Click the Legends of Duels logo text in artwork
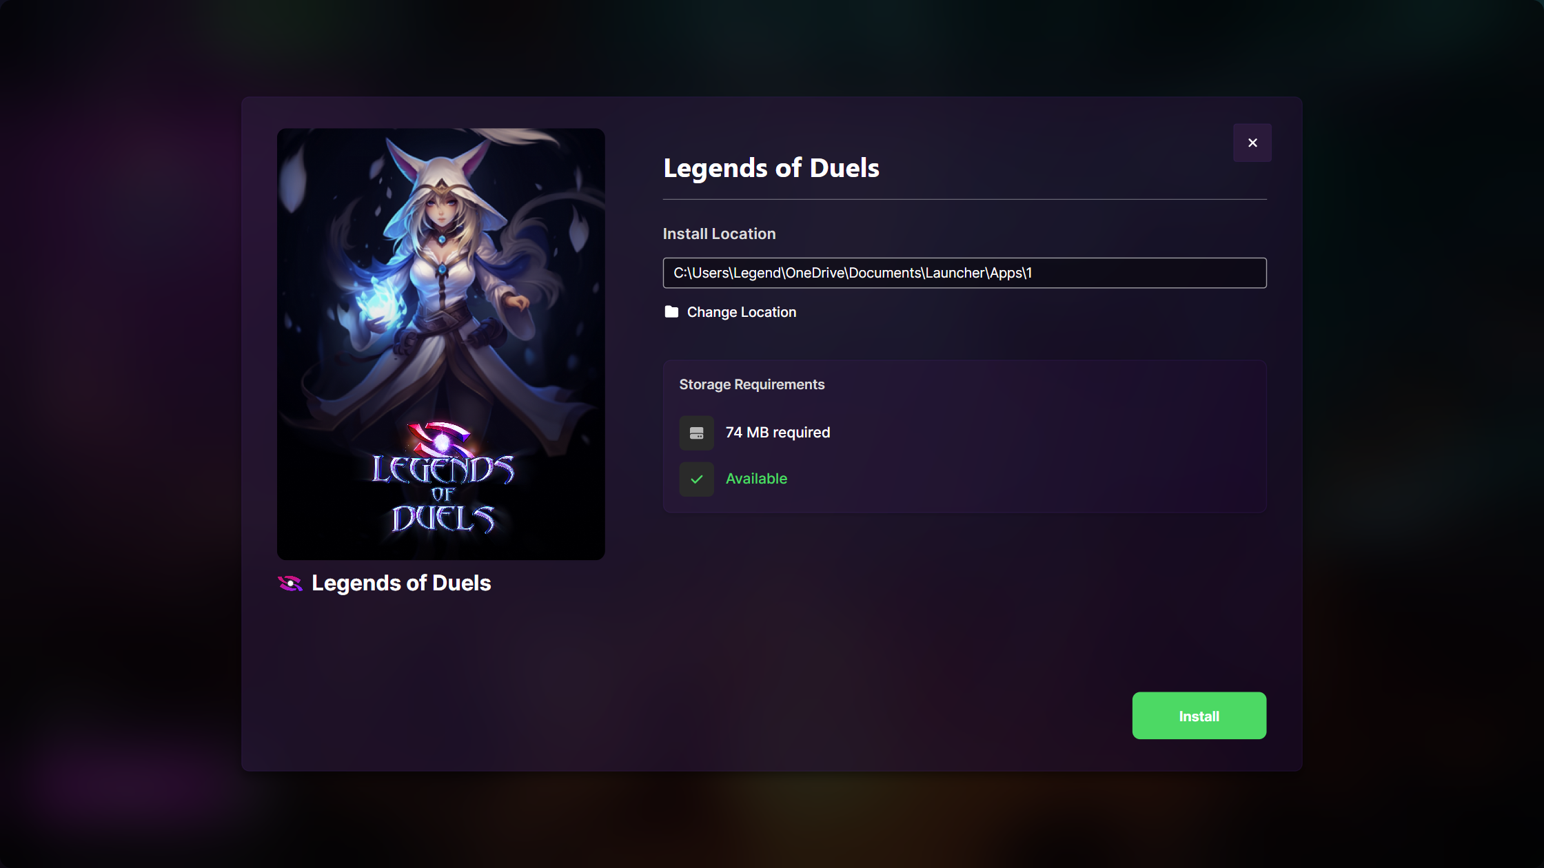Screen dimensions: 1544x868 click(443, 493)
